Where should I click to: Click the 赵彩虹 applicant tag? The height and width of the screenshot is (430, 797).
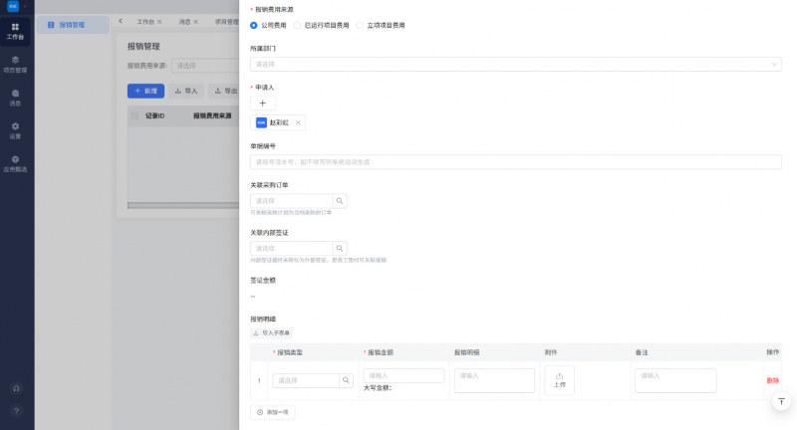click(278, 122)
